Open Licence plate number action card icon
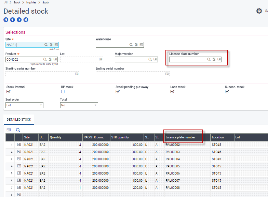The image size is (268, 197). 219,59
